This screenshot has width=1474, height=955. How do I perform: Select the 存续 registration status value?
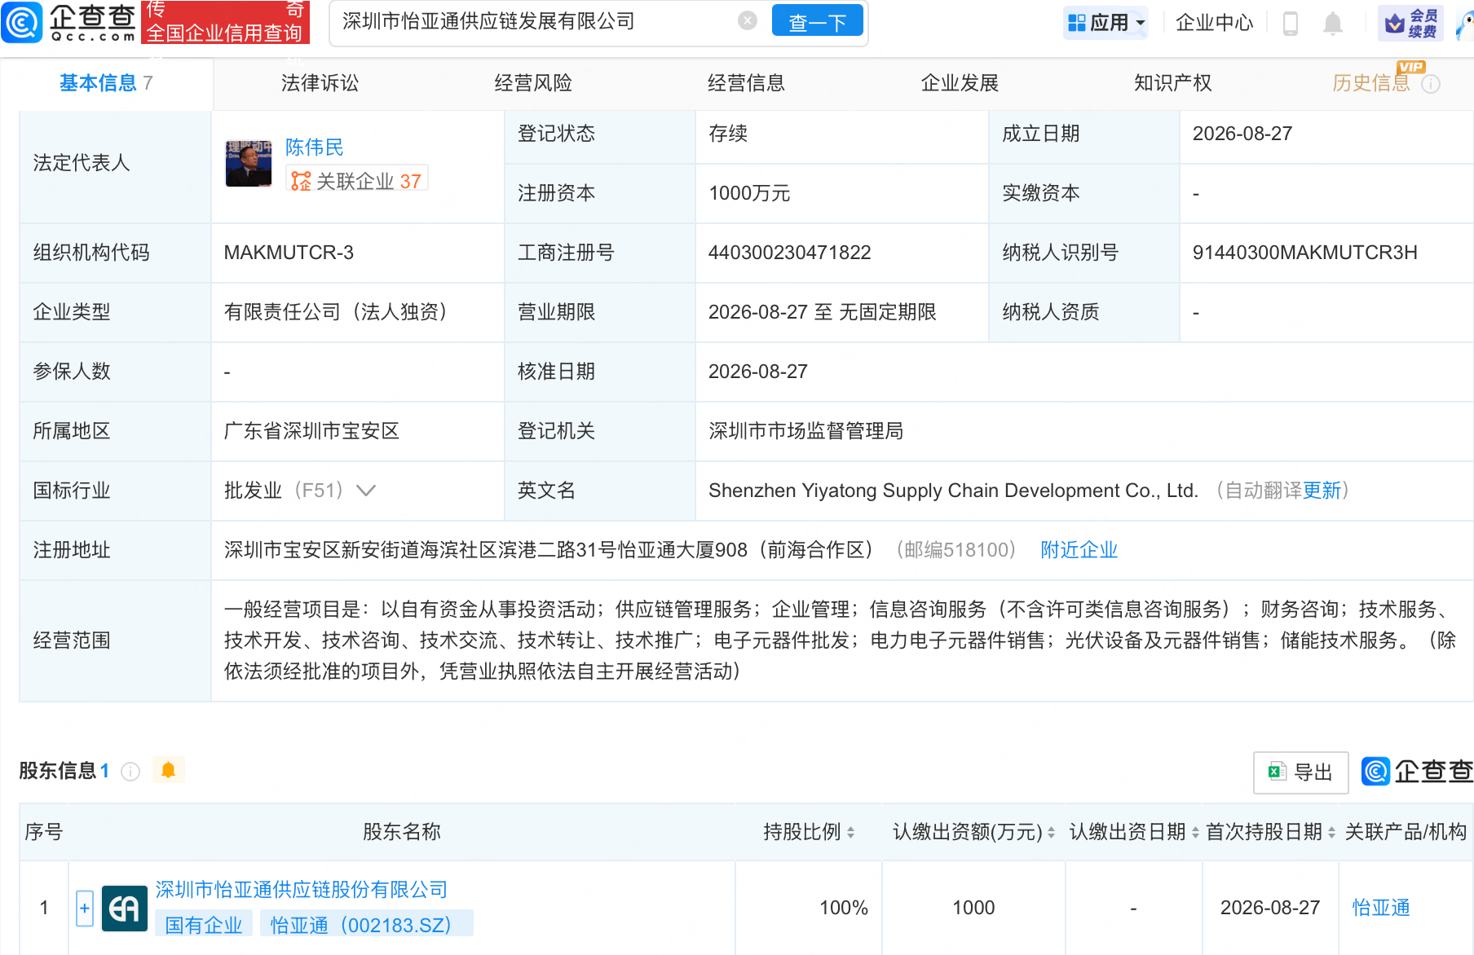(728, 134)
